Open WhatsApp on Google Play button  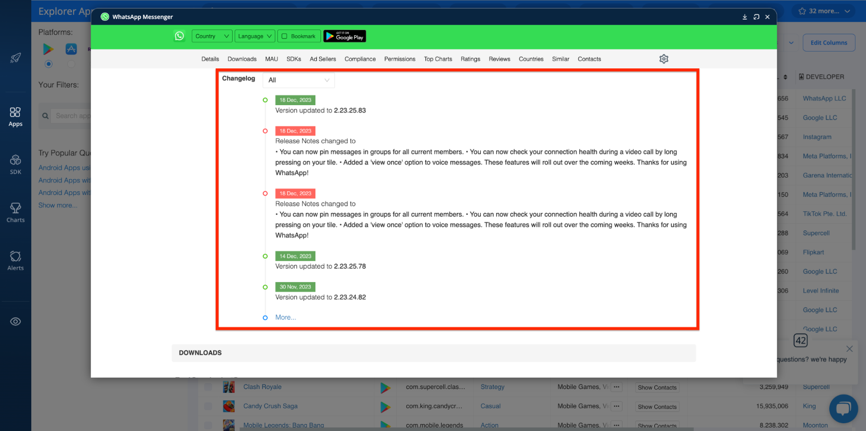[345, 36]
